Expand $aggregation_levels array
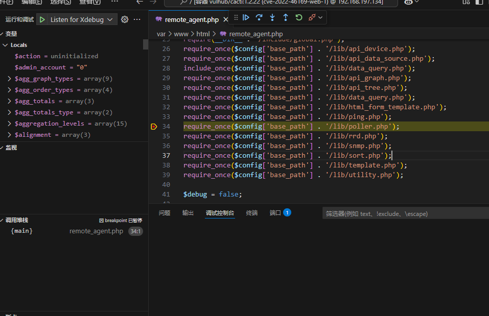This screenshot has width=489, height=316. click(x=9, y=124)
